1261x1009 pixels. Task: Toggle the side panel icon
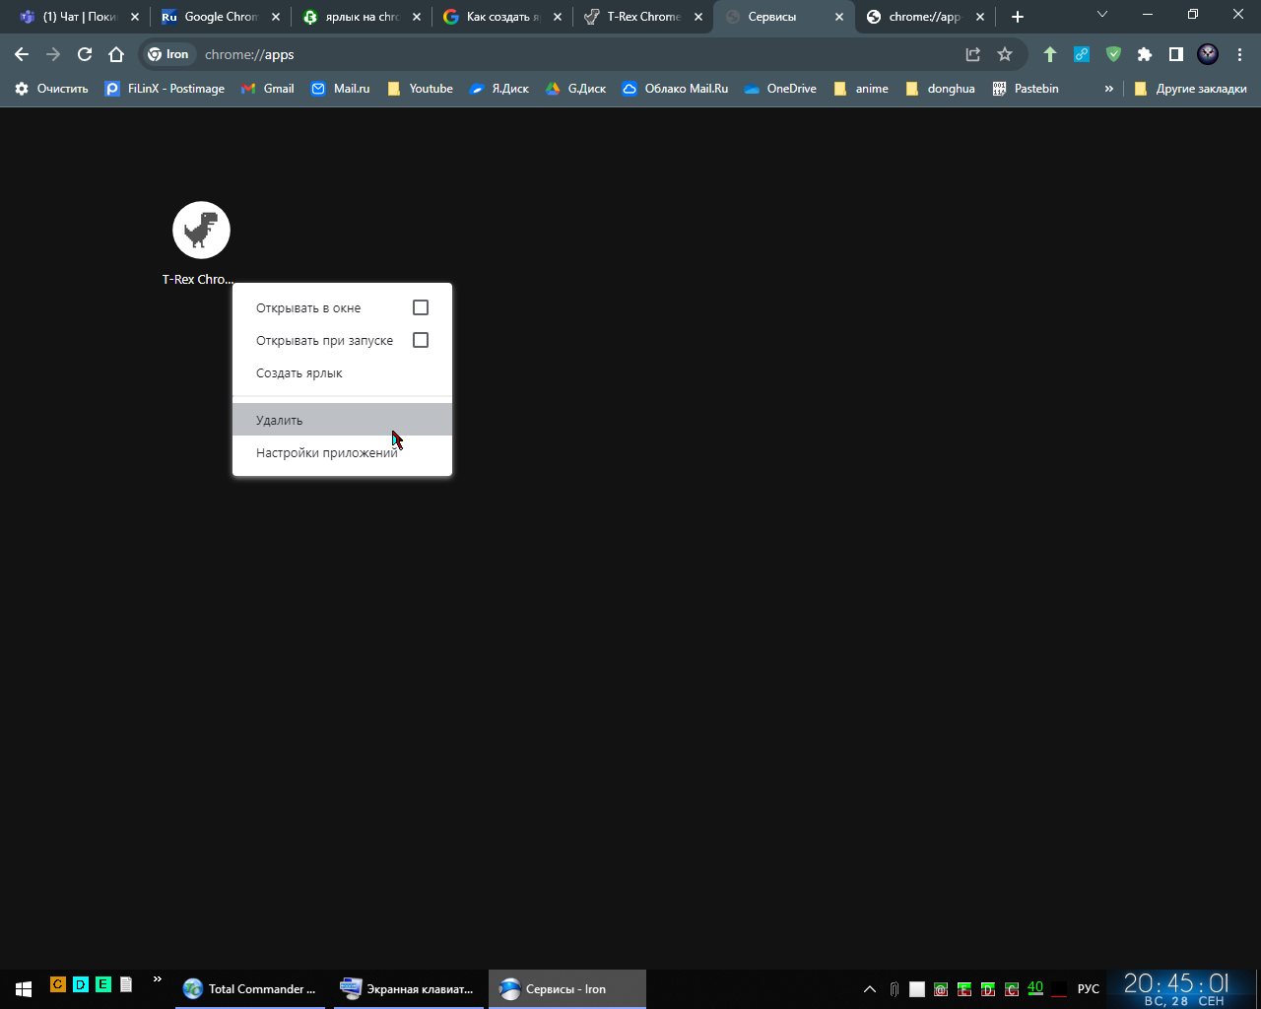click(1176, 55)
